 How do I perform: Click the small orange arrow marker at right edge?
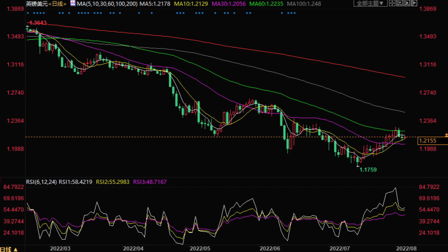(446, 135)
